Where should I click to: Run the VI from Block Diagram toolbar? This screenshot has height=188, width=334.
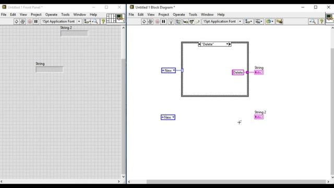pyautogui.click(x=144, y=21)
